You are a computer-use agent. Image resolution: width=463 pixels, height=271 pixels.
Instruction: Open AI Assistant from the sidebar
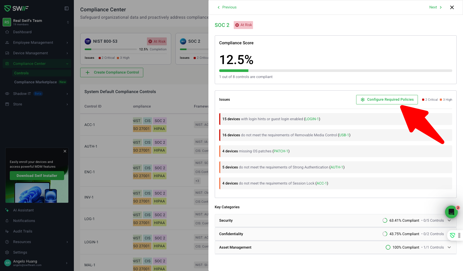click(23, 210)
